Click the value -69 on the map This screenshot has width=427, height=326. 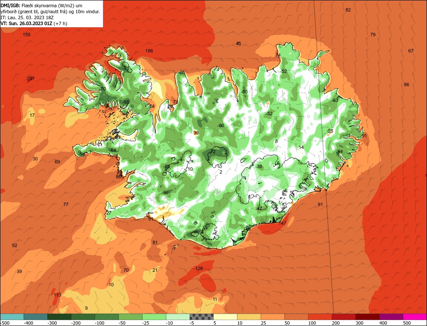click(197, 230)
